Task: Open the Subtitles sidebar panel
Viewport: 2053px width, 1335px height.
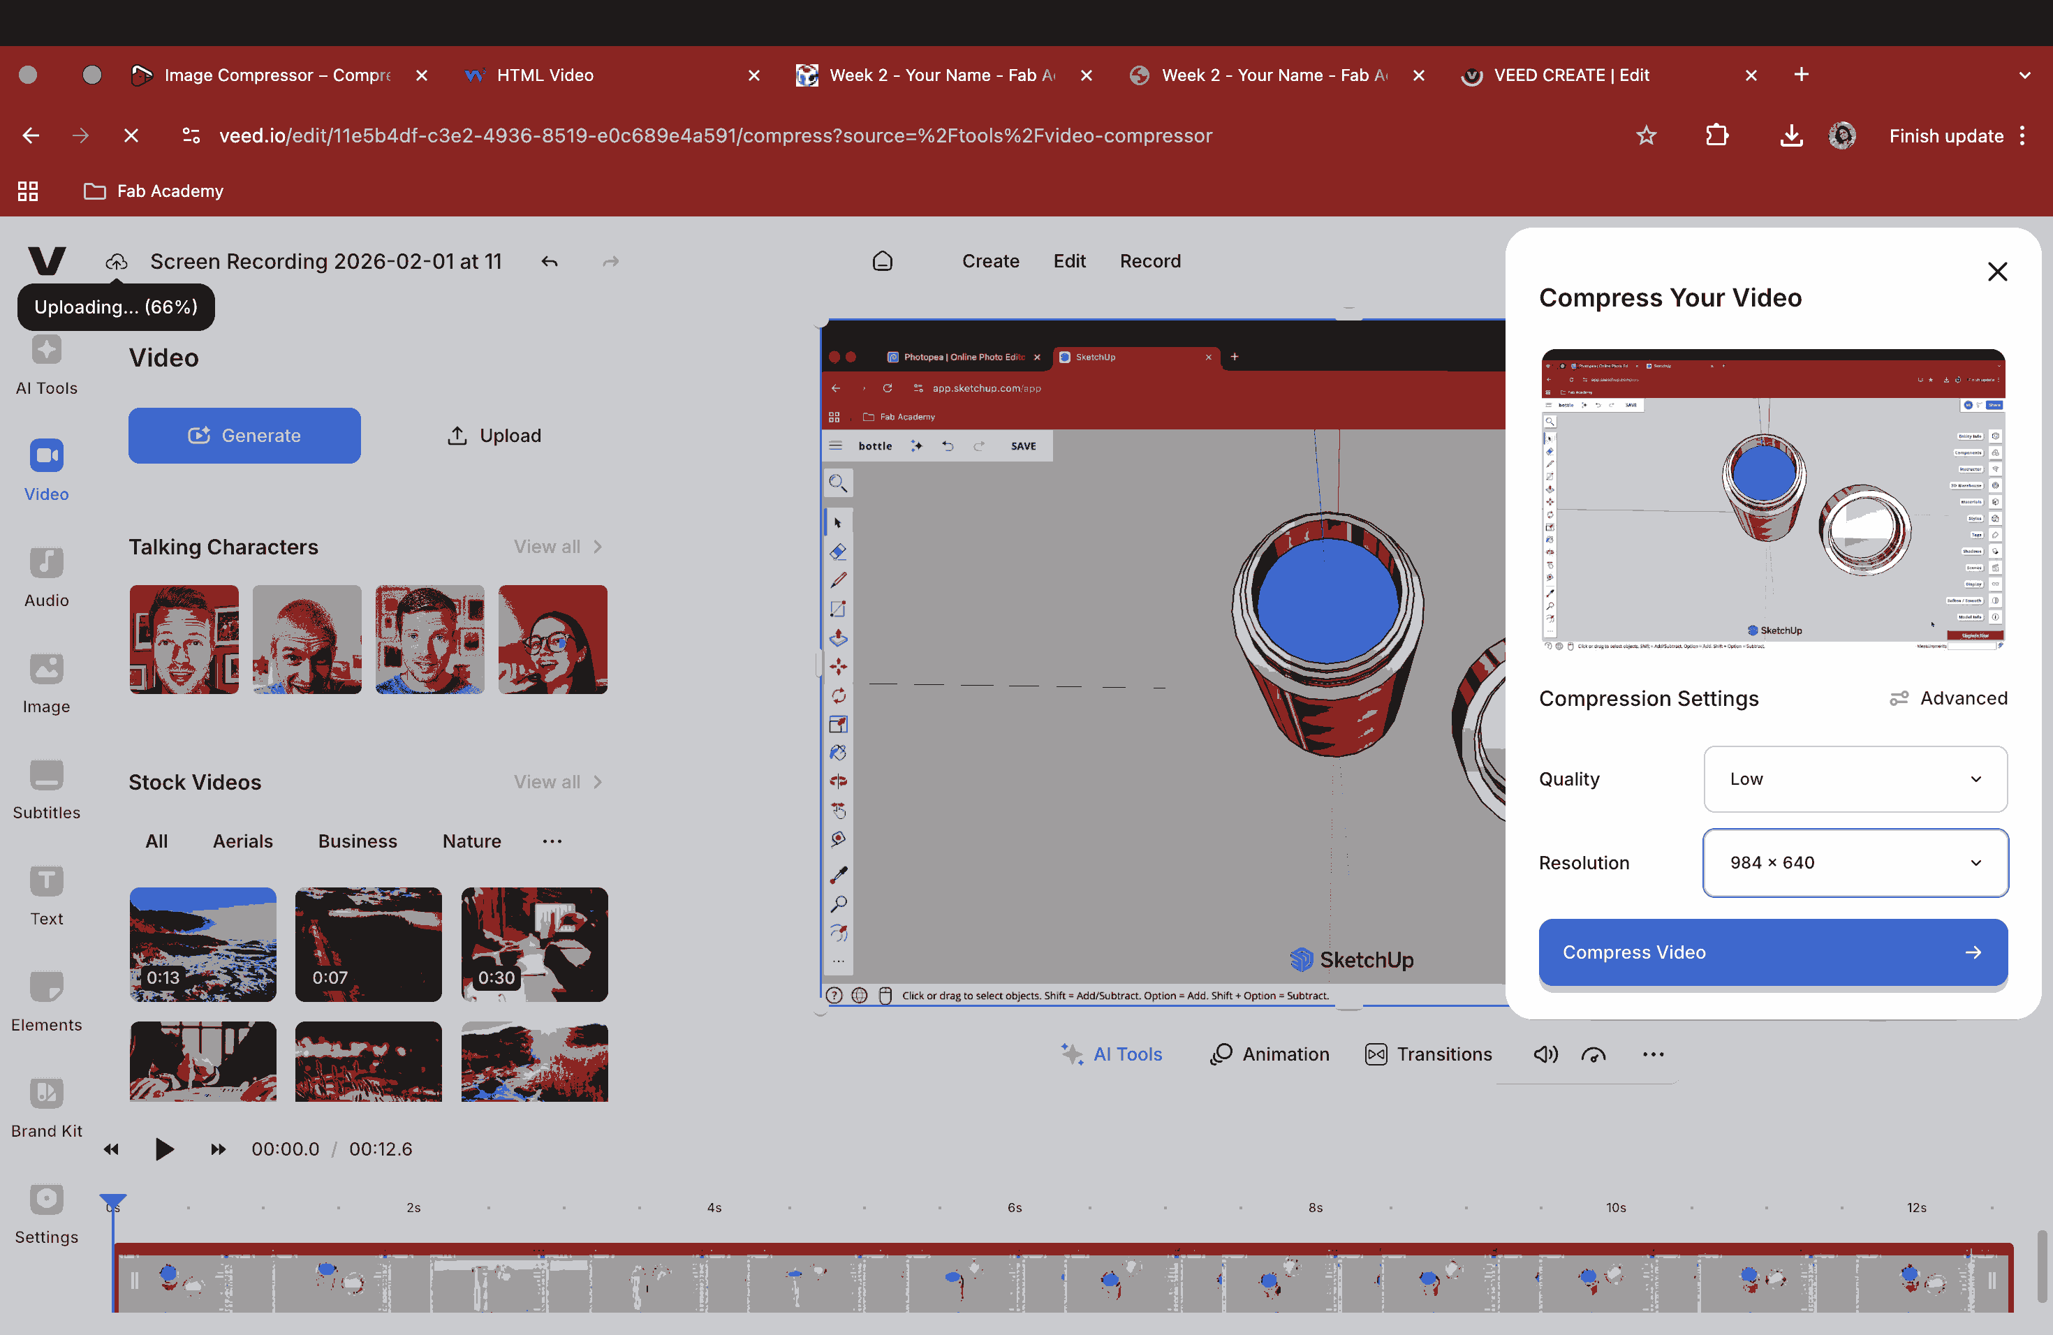Action: pyautogui.click(x=47, y=789)
